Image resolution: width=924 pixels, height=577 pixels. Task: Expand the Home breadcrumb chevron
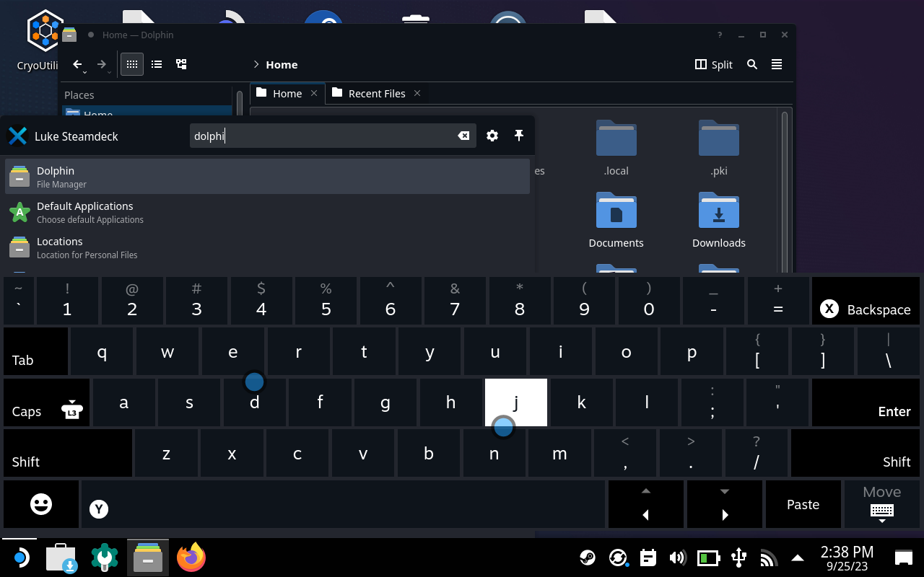click(256, 64)
